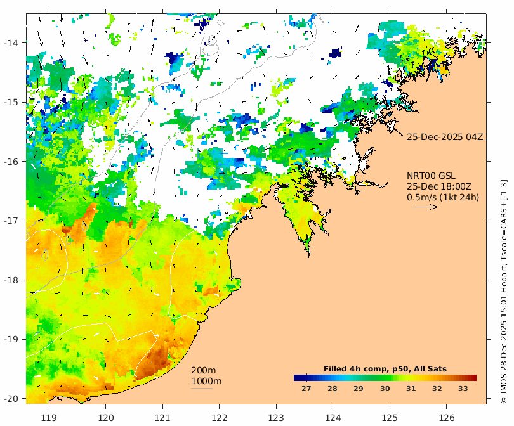Click the dark red end of the colorbar
Image resolution: width=514 pixels, height=426 pixels.
click(x=473, y=378)
